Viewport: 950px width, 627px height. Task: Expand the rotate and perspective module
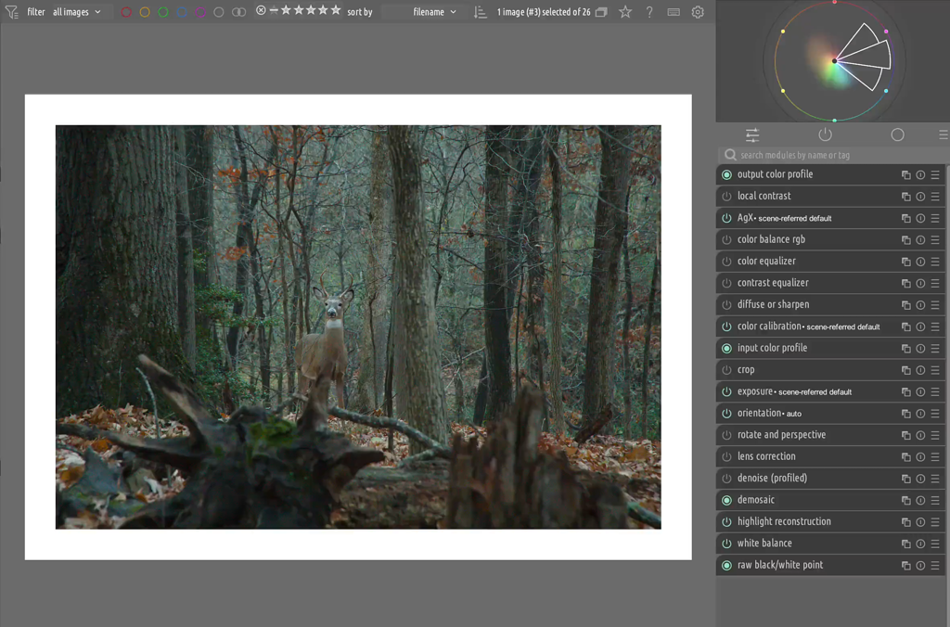tap(781, 435)
